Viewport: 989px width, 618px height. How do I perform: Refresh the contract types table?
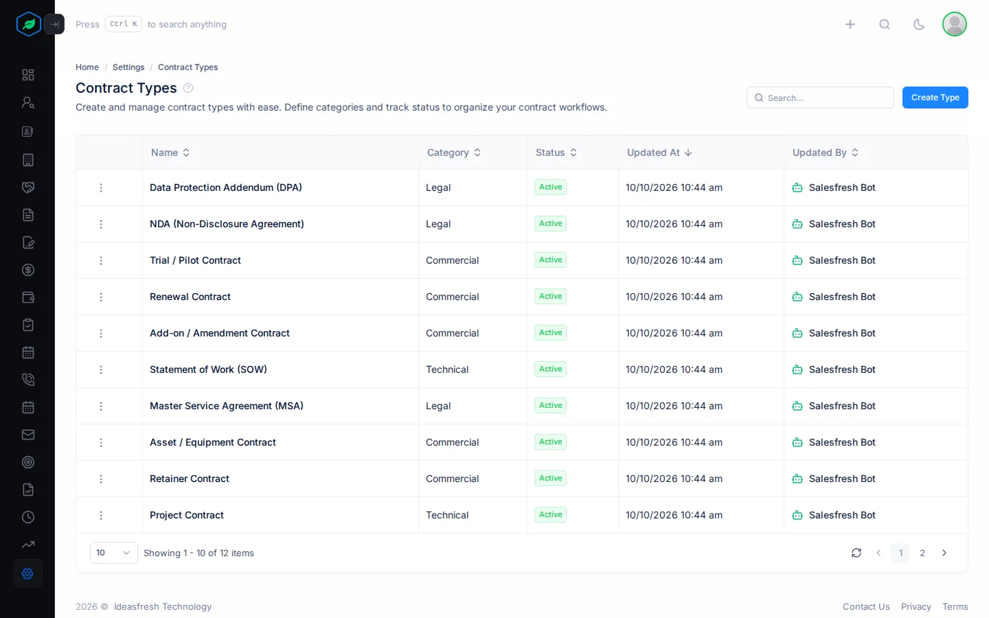click(856, 553)
